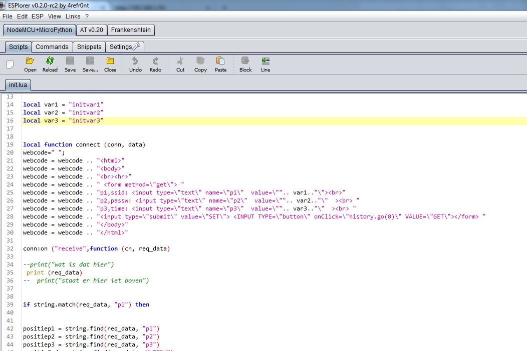
Task: Click code line local var1 = "initvar1"
Action: click(x=63, y=104)
